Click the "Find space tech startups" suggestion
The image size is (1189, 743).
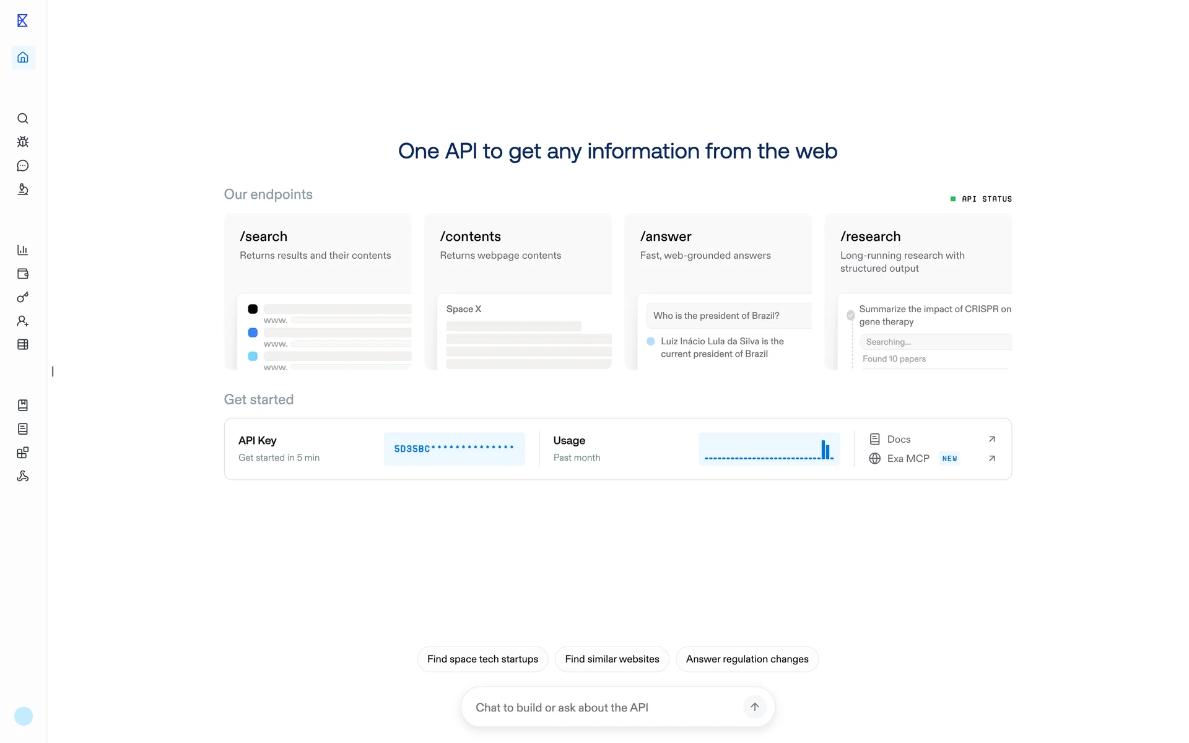(x=482, y=659)
